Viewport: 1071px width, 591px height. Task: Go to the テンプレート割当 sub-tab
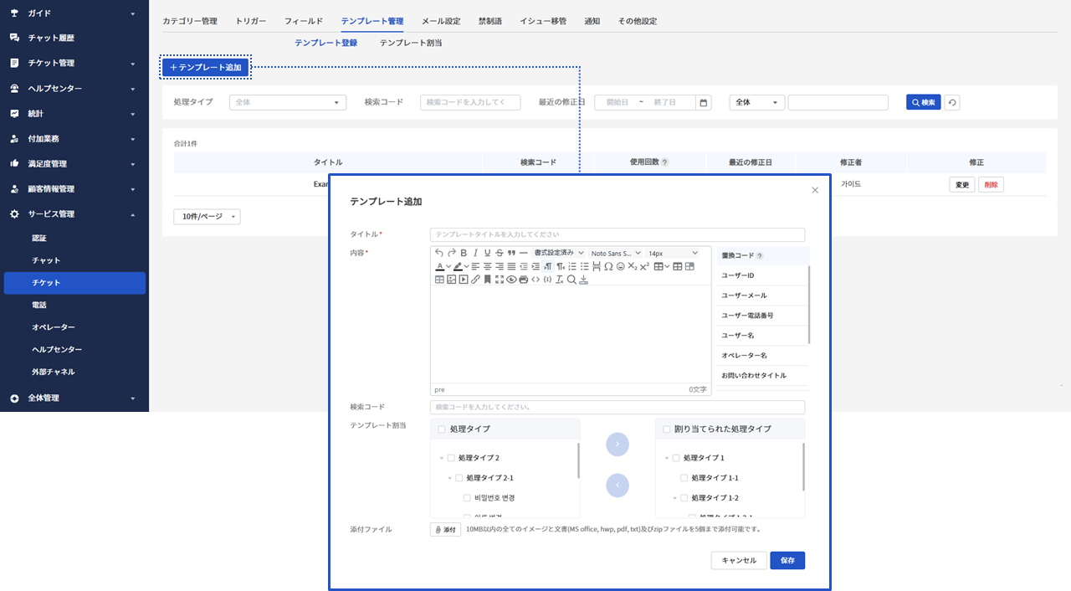411,43
